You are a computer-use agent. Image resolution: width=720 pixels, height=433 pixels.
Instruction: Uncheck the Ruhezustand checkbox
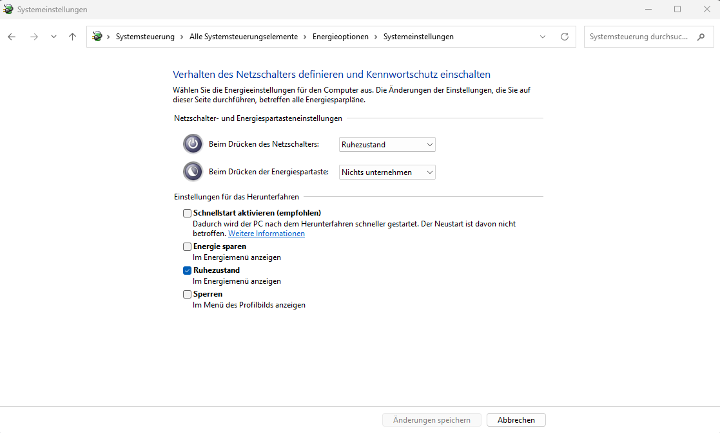tap(188, 270)
